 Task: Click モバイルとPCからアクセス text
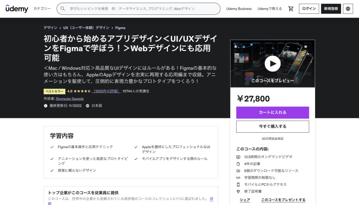pos(265,184)
